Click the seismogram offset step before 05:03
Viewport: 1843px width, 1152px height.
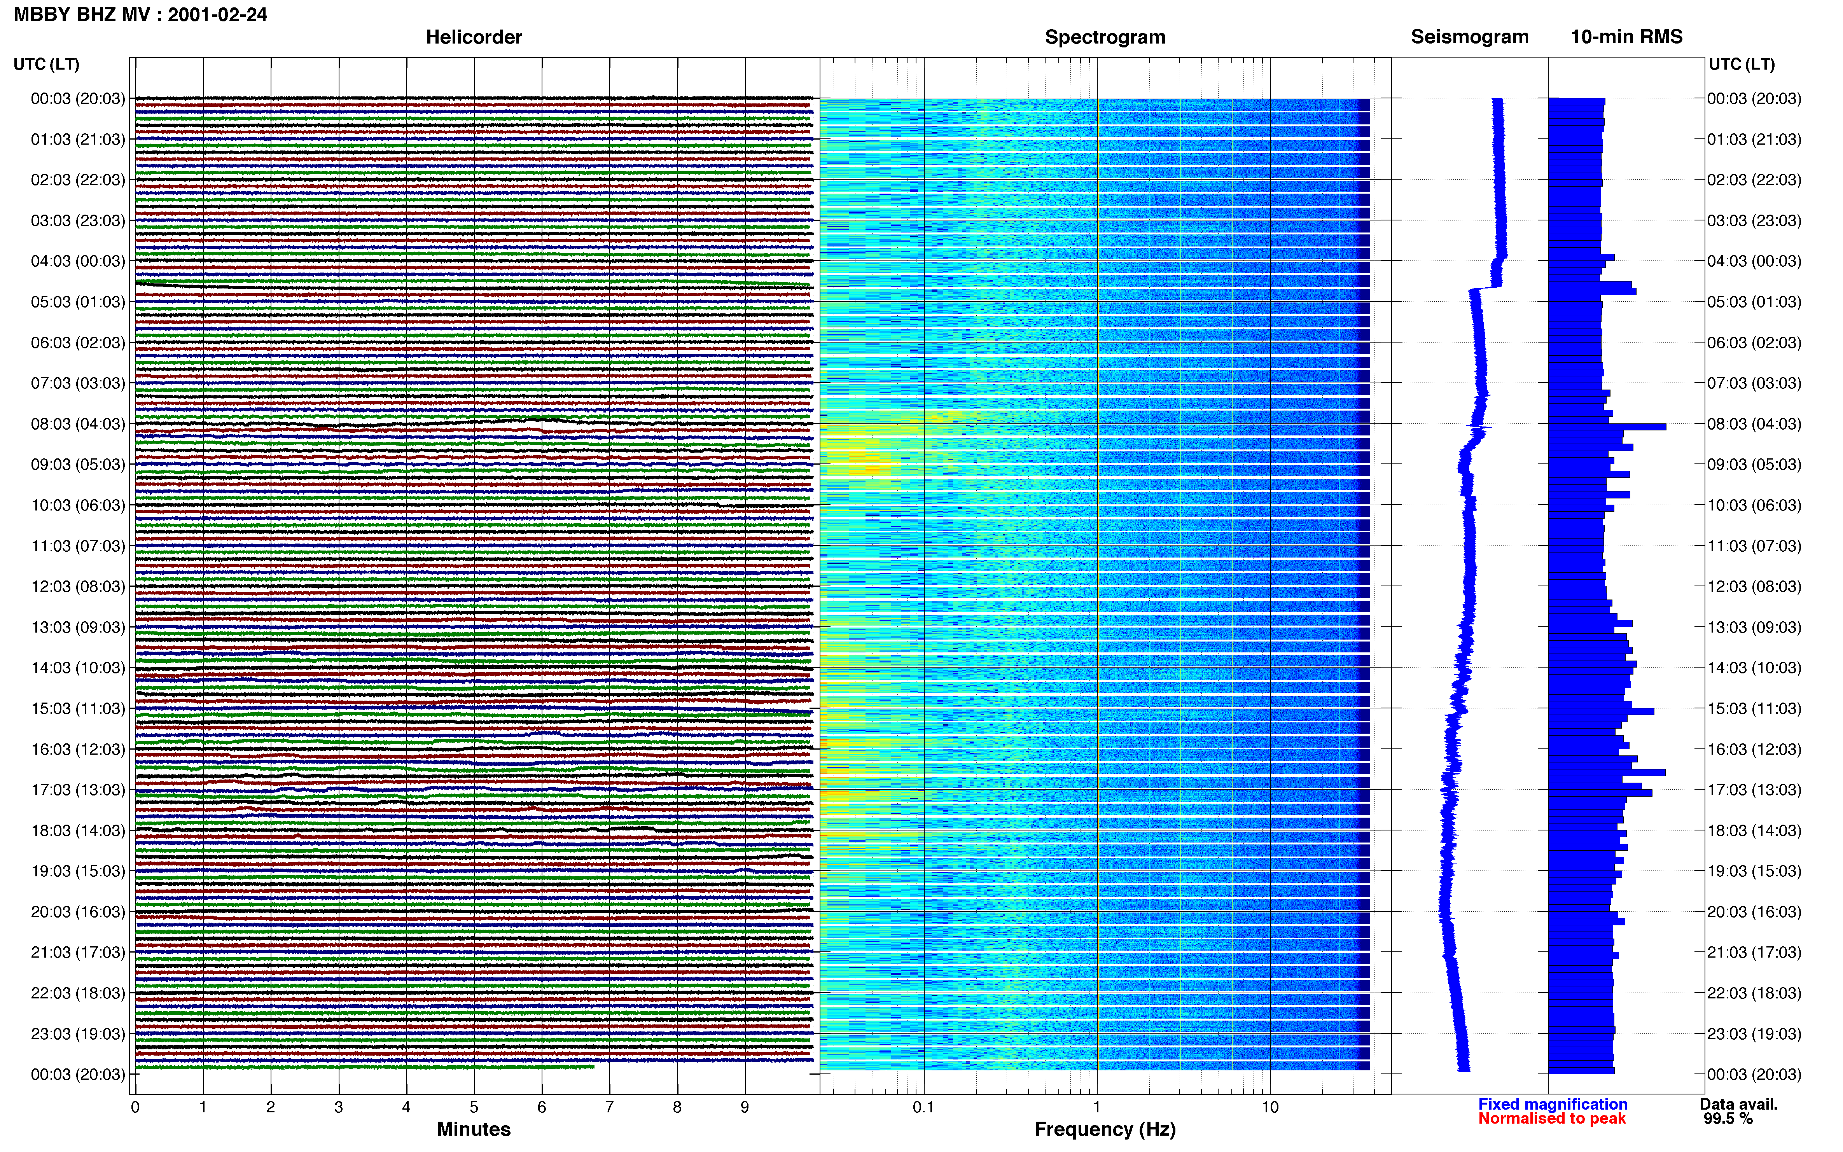[1486, 288]
